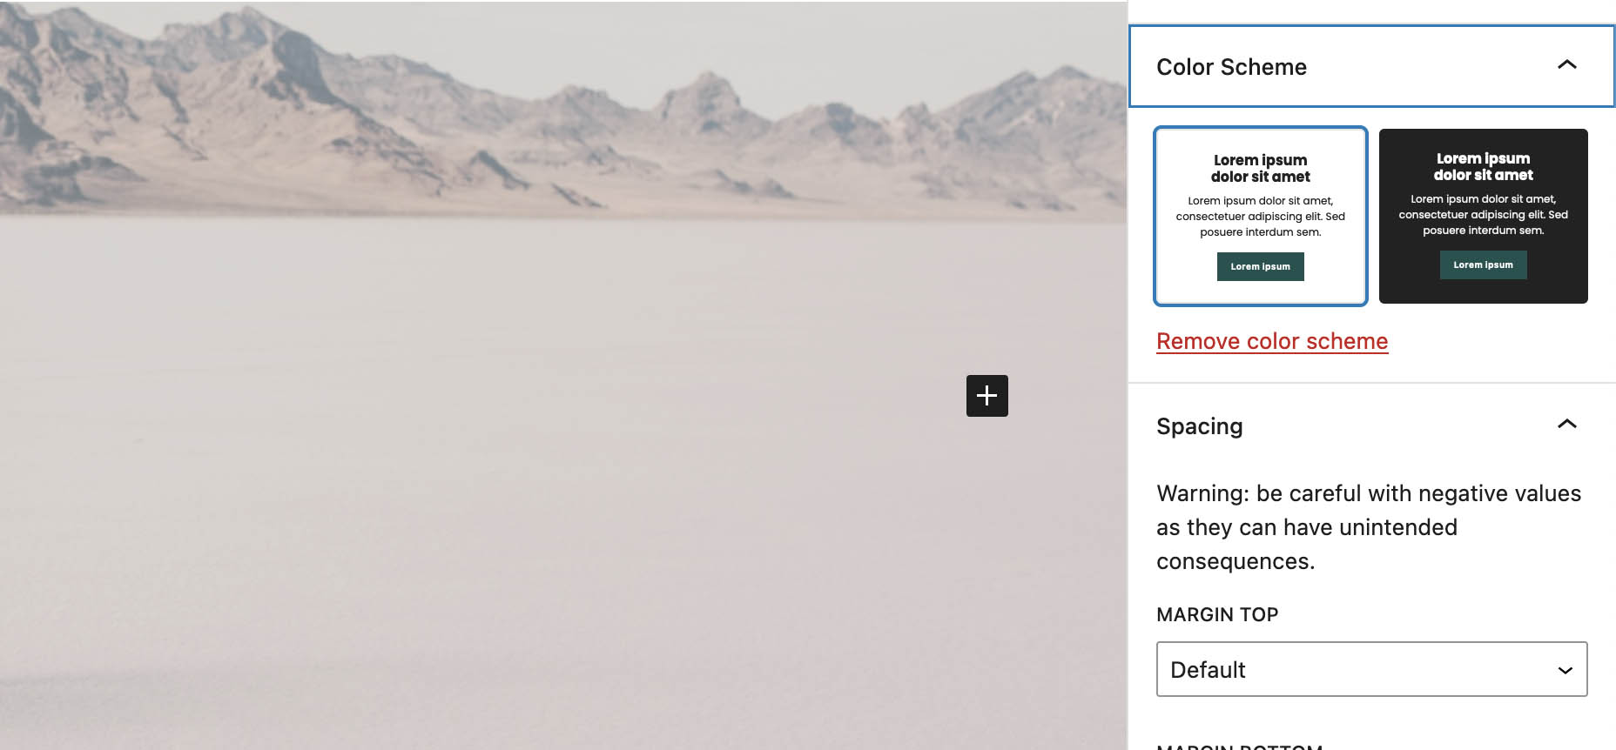Collapse Color Scheme using its chevron
Viewport: 1616px width, 750px height.
click(x=1566, y=65)
